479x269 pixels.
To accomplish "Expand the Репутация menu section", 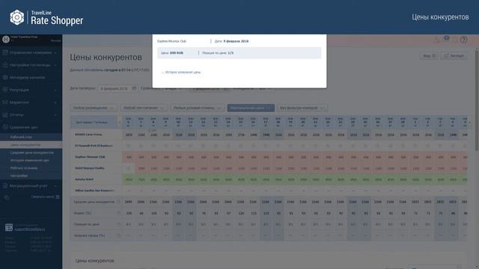I will pyautogui.click(x=55, y=90).
